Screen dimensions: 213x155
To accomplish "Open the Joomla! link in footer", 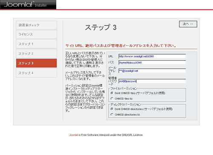I will (x=74, y=135).
